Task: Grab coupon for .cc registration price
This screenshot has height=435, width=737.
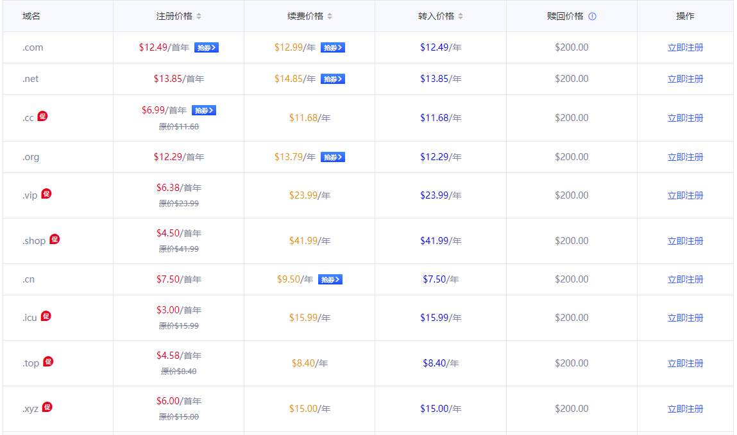Action: pyautogui.click(x=204, y=111)
